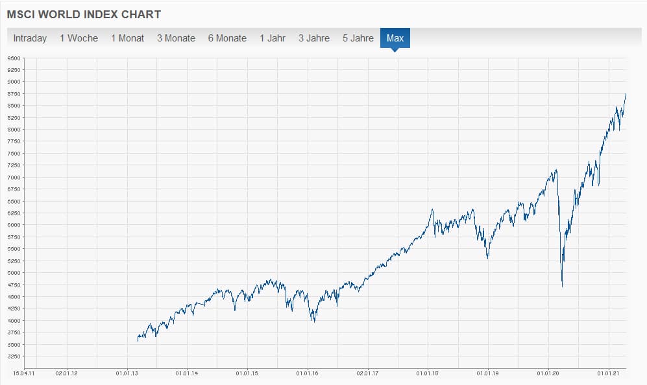Click the chart line's starting point in 2013

(x=138, y=341)
